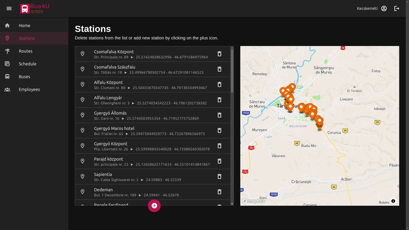409x230 pixels.
Task: Delete the Sapientia station
Action: click(219, 177)
